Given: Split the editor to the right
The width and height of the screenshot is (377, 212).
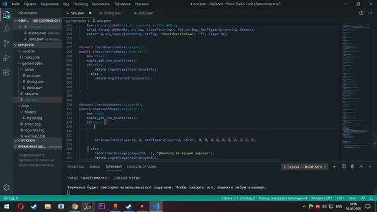Looking at the screenshot, I should click(361, 13).
